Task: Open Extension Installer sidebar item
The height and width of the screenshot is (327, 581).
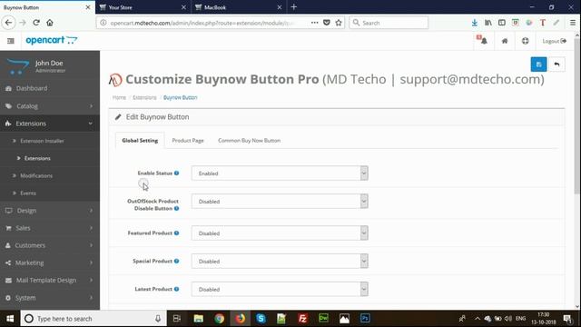Action: (50, 141)
